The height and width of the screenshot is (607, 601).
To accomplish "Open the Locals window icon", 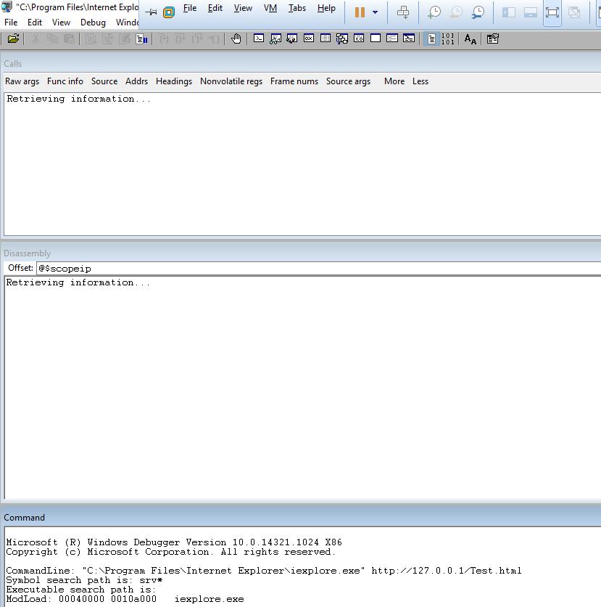I will (x=292, y=38).
